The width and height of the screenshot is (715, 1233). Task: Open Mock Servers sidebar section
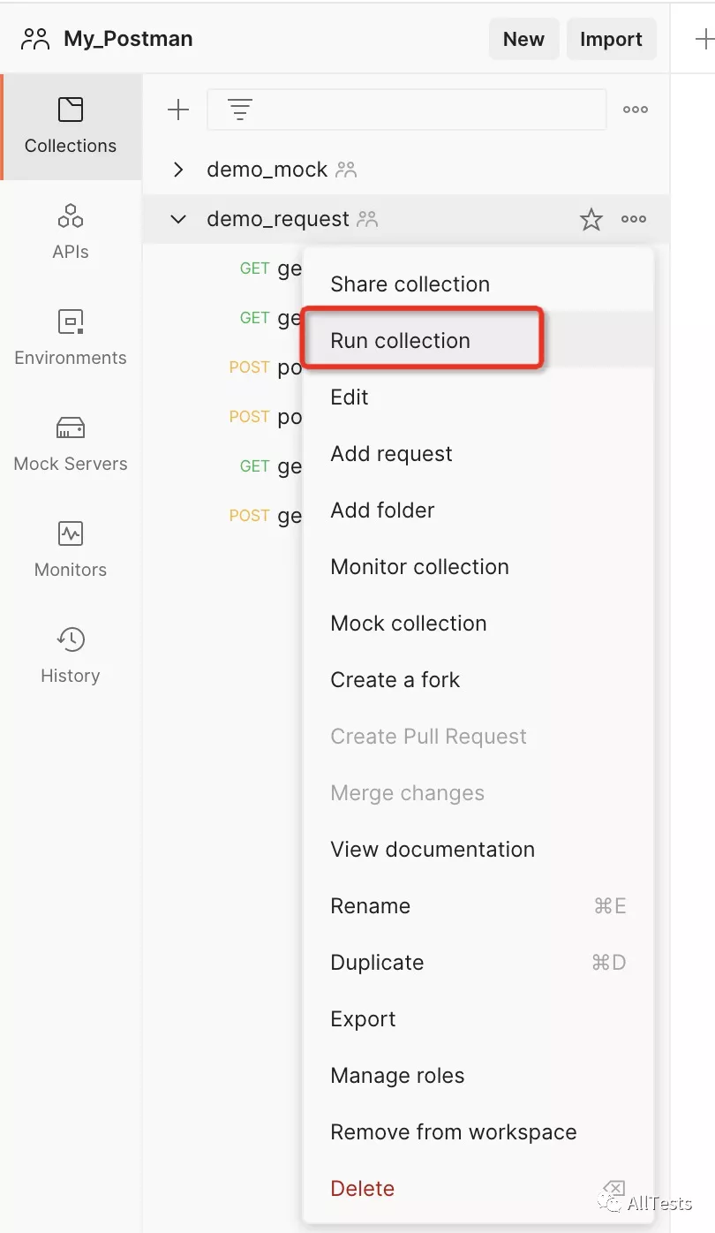[71, 444]
